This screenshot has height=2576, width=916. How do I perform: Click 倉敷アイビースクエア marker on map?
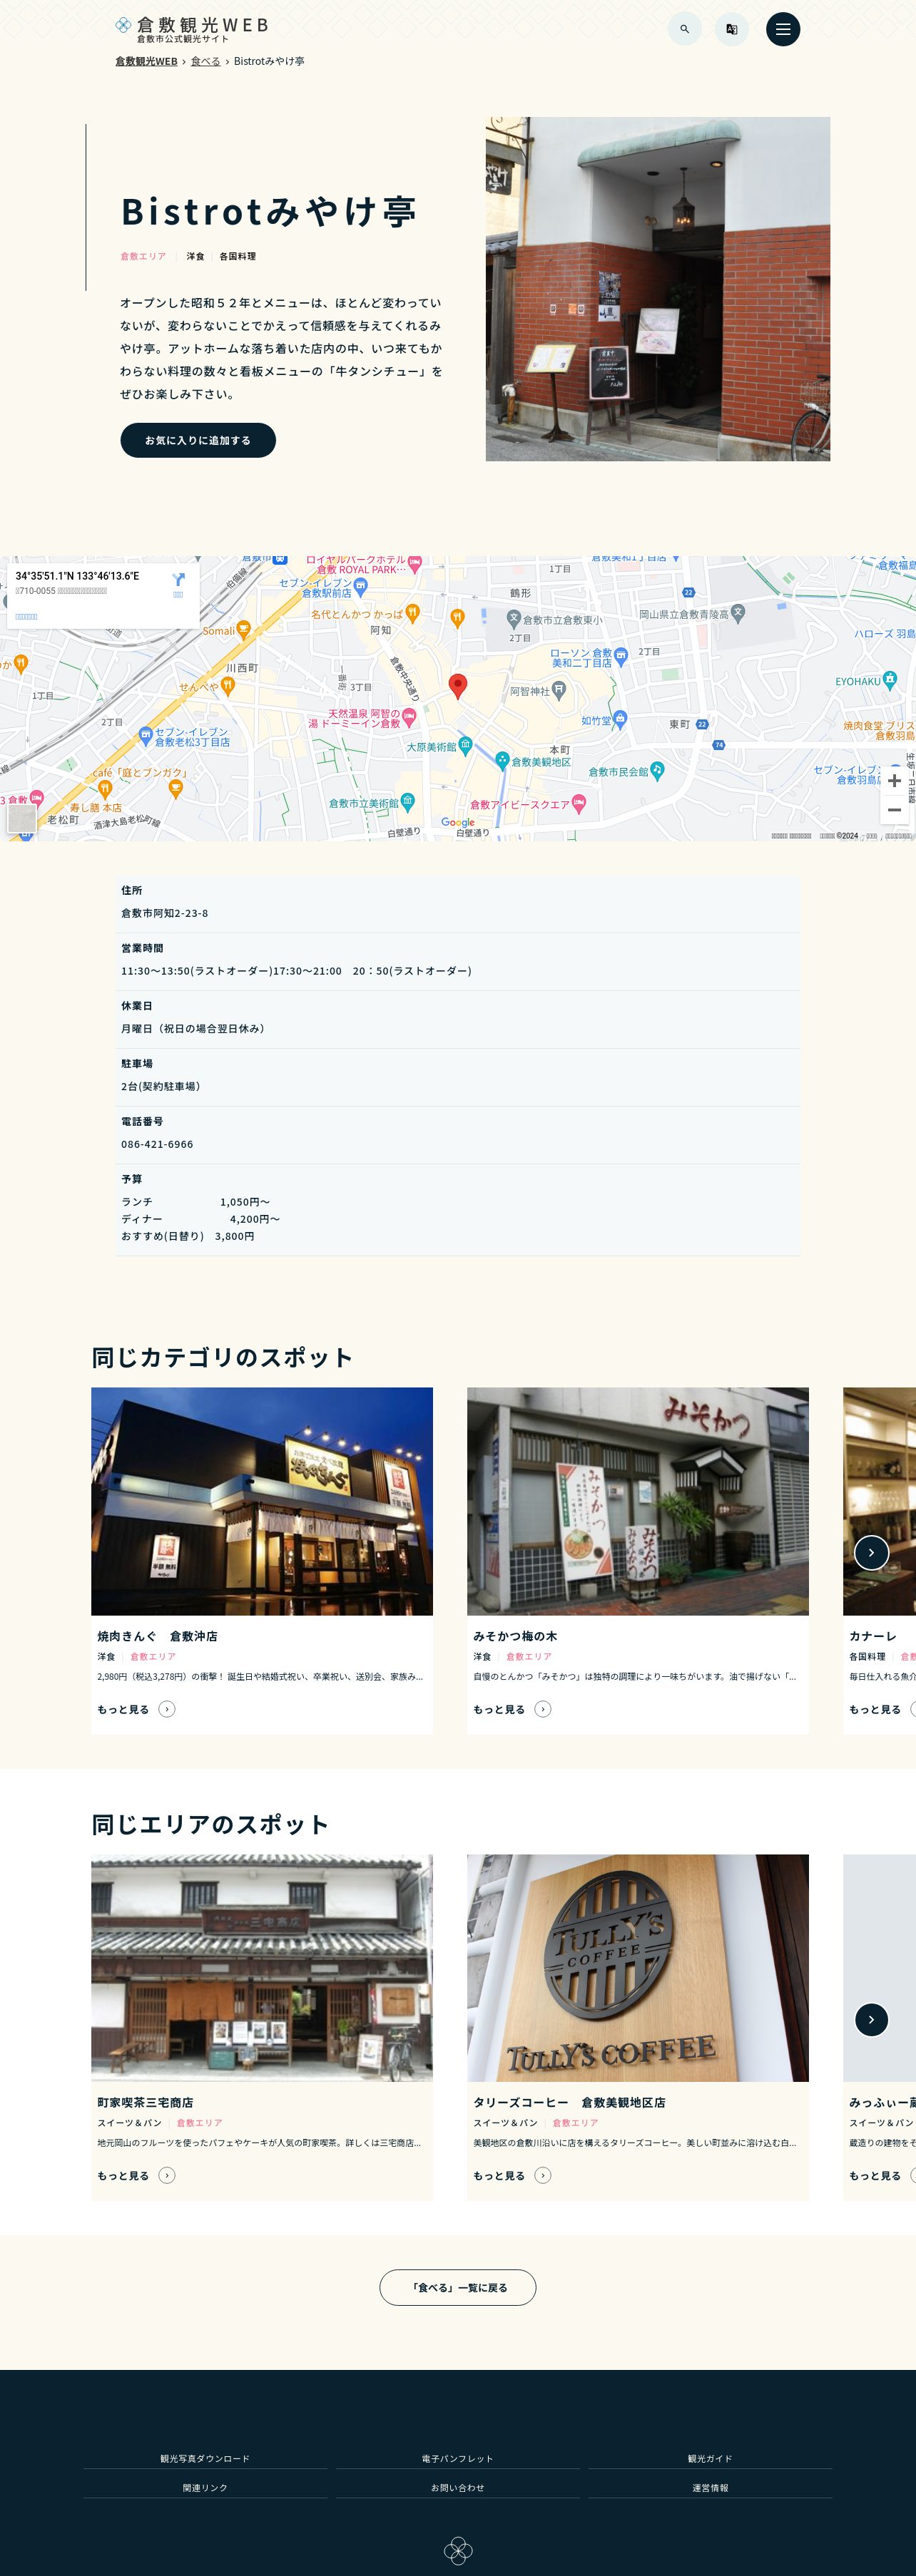(x=579, y=803)
